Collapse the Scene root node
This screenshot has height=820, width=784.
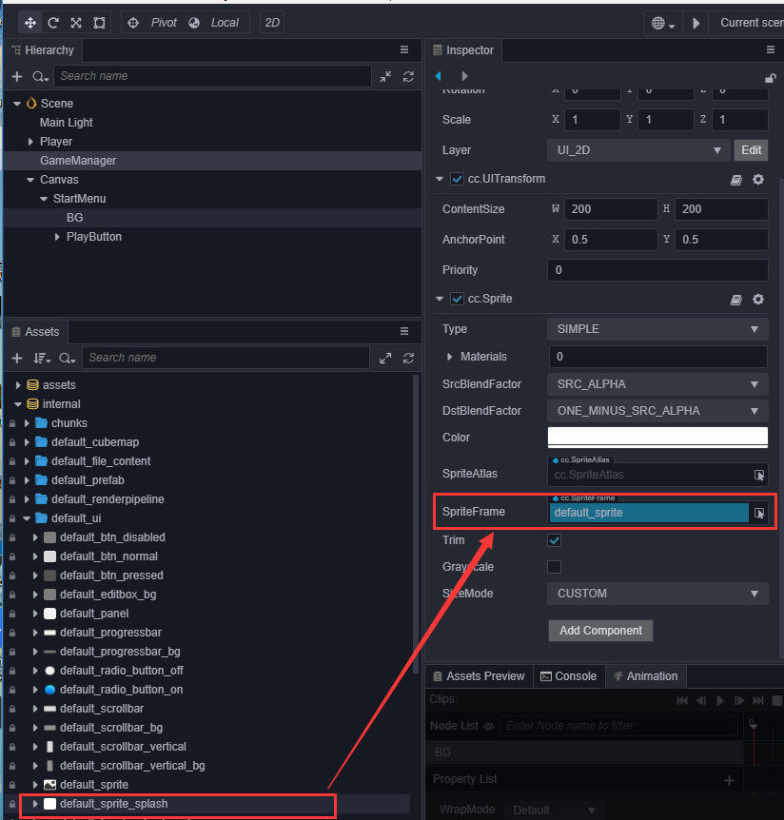[17, 104]
